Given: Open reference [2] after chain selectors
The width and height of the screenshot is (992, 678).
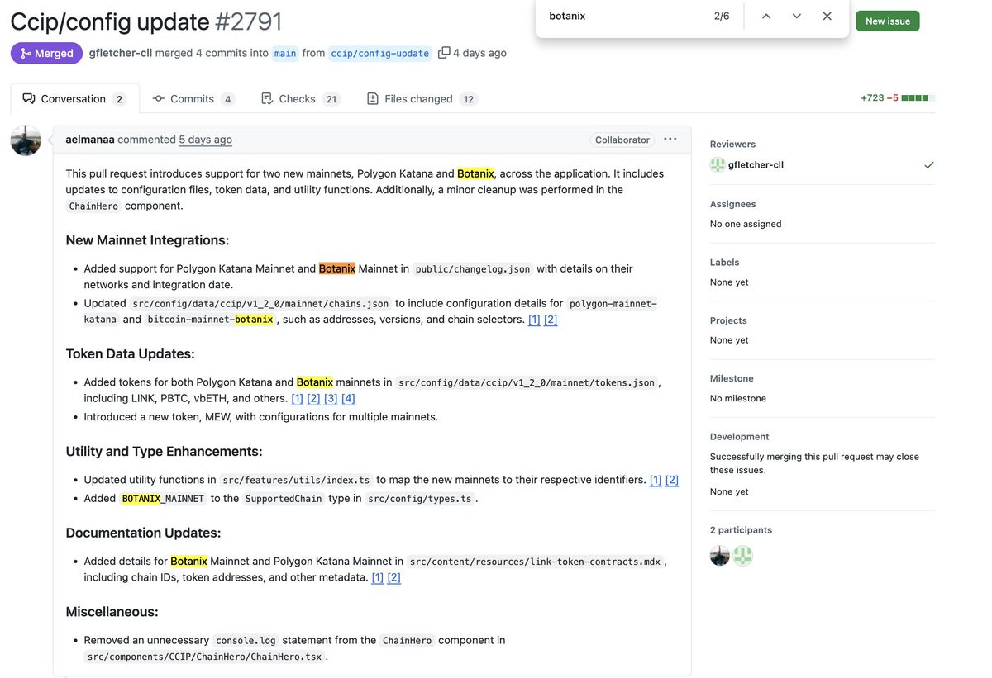Looking at the screenshot, I should (551, 320).
